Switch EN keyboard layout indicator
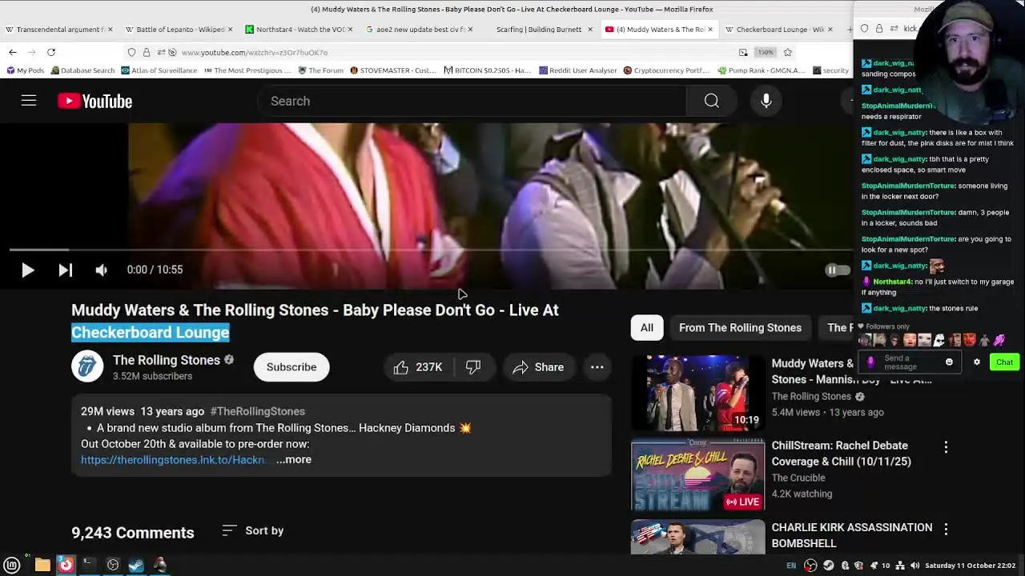Image resolution: width=1025 pixels, height=576 pixels. tap(791, 566)
